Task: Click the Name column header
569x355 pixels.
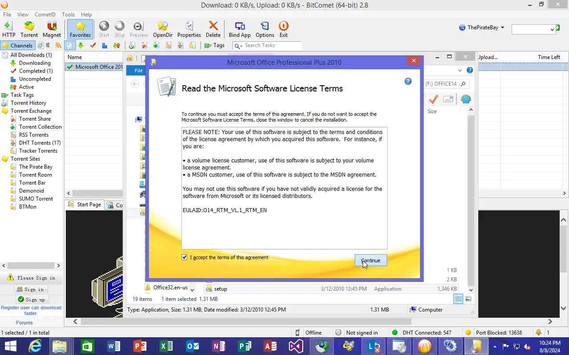Action: 75,57
